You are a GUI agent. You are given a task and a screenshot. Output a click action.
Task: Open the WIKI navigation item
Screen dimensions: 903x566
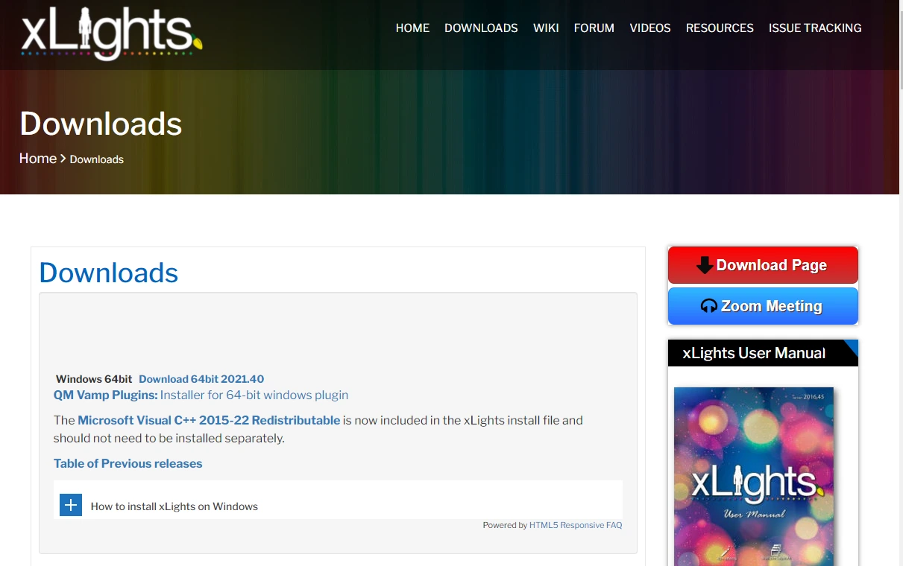(546, 28)
